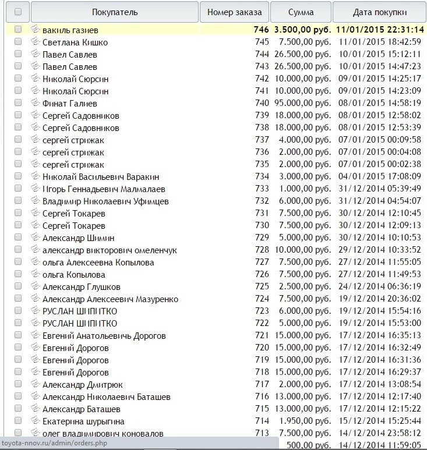
Task: Toggle the select-all checkbox in table header
Action: 18,12
